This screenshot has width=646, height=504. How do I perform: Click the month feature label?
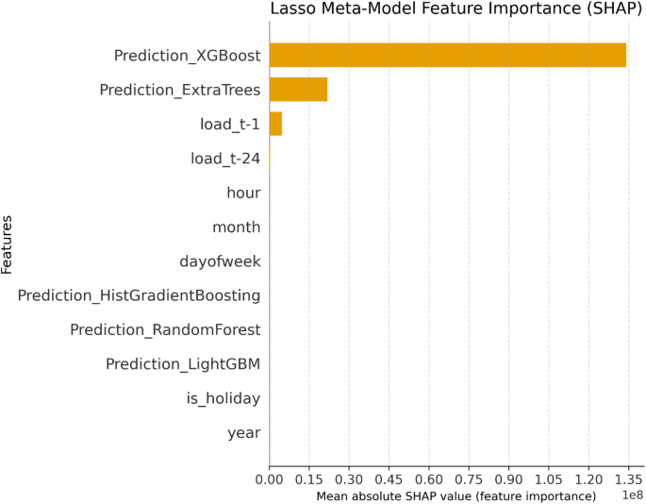point(237,227)
